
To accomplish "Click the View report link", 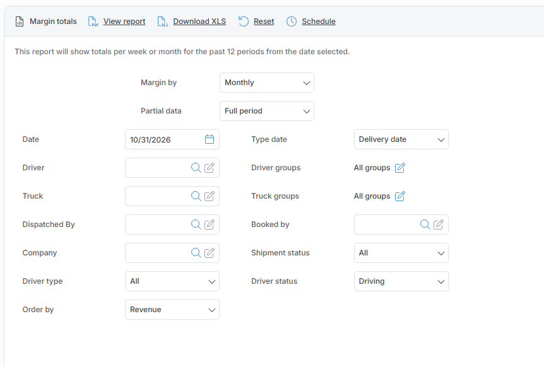I will click(x=124, y=21).
